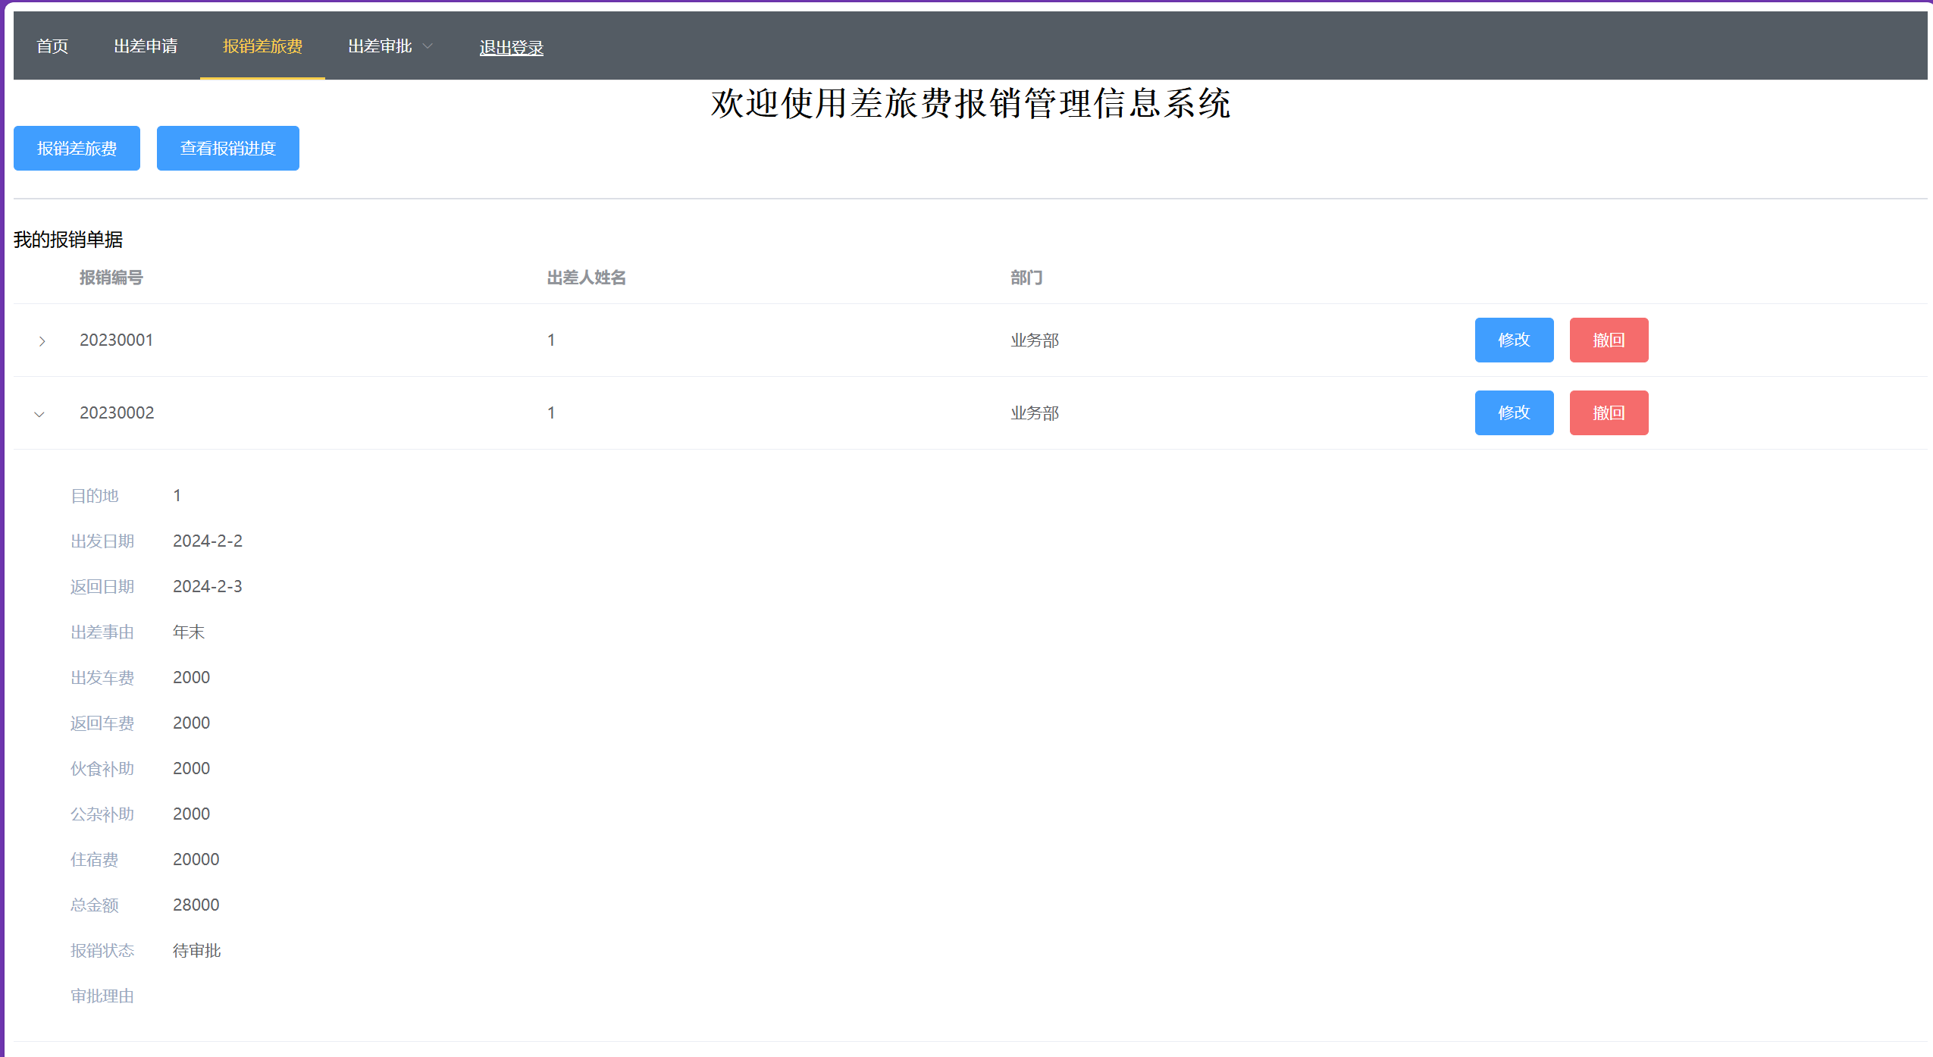Open the 出差审批 dropdown arrow
Image resolution: width=1933 pixels, height=1057 pixels.
click(428, 46)
